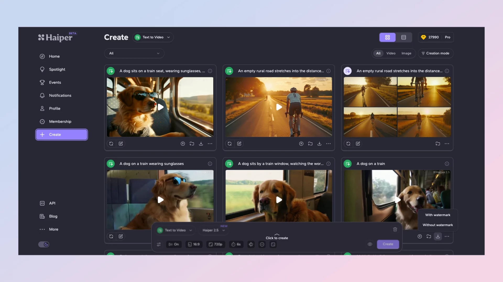This screenshot has width=503, height=282.
Task: Toggle the prompt enhancement 'On' setting
Action: point(174,244)
